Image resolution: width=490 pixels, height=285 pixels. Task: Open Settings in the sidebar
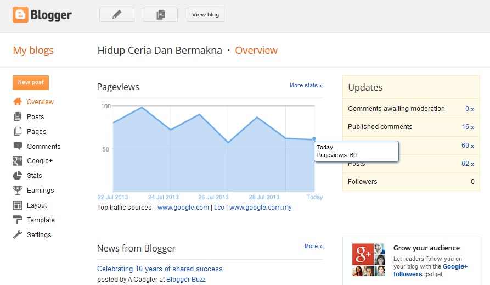click(39, 235)
